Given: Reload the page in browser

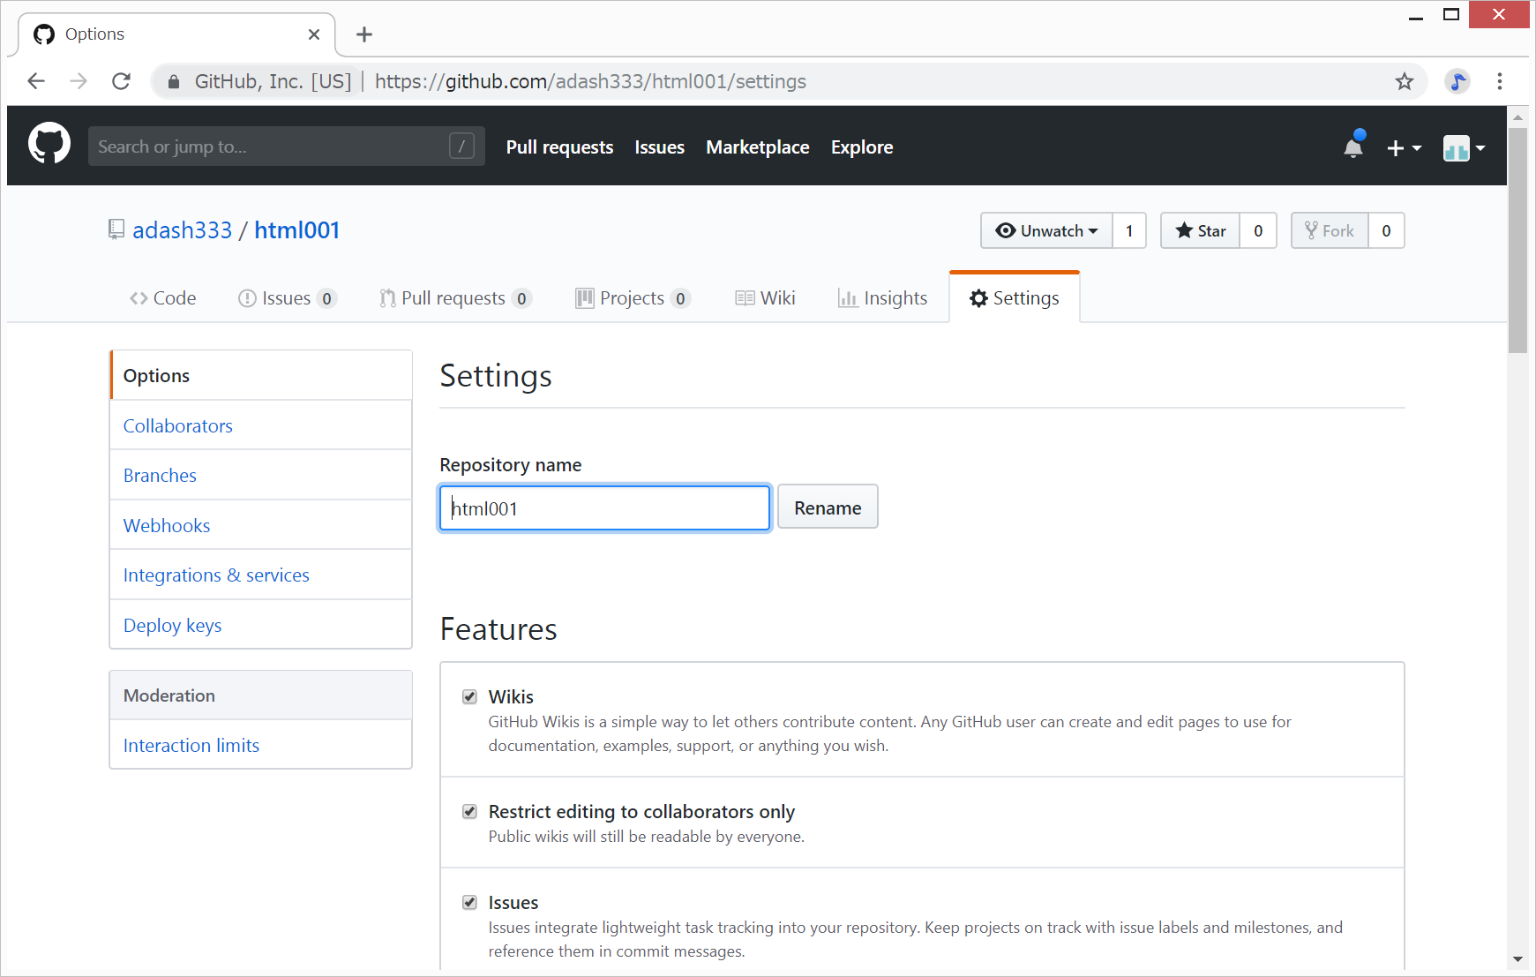Looking at the screenshot, I should 122,82.
